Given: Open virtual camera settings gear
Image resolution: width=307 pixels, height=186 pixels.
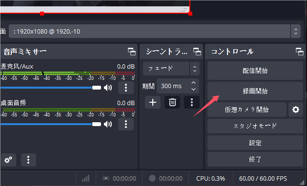Looking at the screenshot, I should (x=296, y=110).
